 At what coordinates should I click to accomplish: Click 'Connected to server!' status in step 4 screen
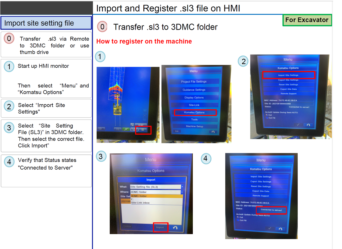click(x=271, y=210)
